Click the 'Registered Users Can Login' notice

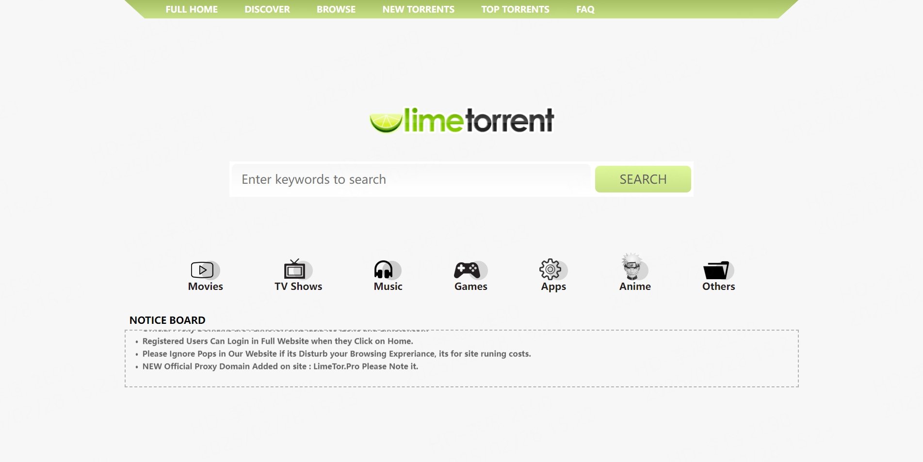coord(277,341)
